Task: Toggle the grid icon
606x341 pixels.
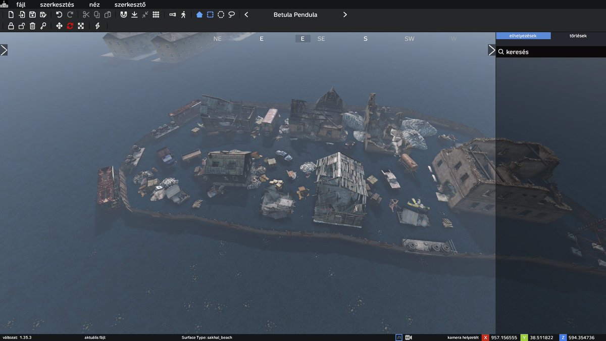Action: click(156, 15)
